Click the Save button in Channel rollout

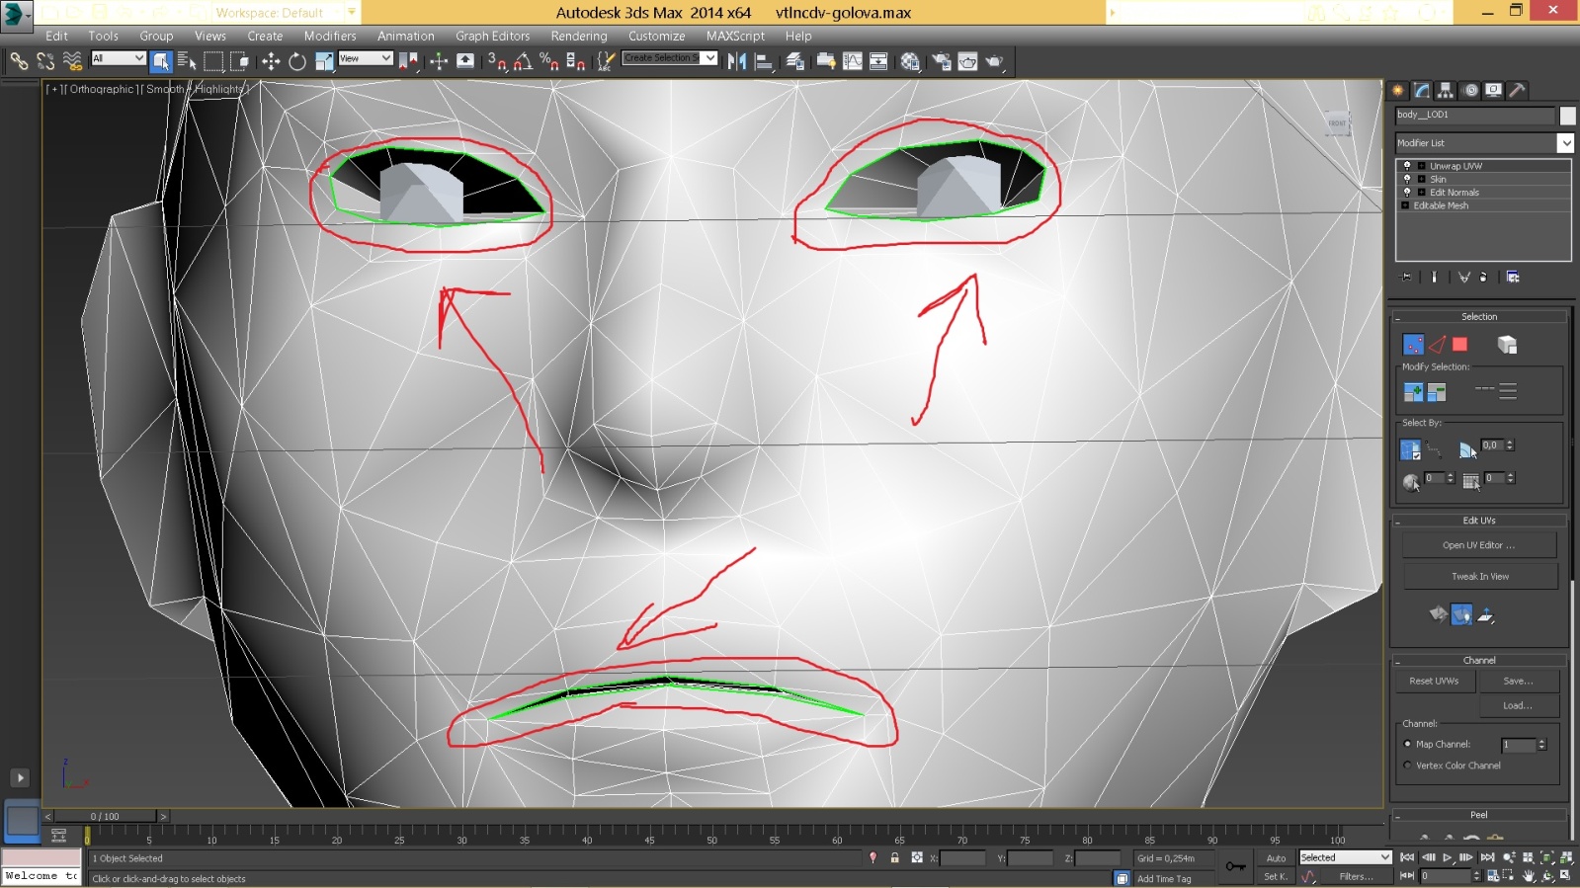[x=1519, y=682]
